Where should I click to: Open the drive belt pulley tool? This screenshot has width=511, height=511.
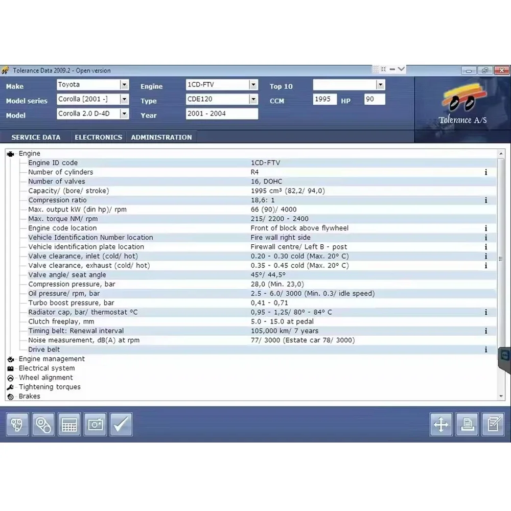point(43,424)
